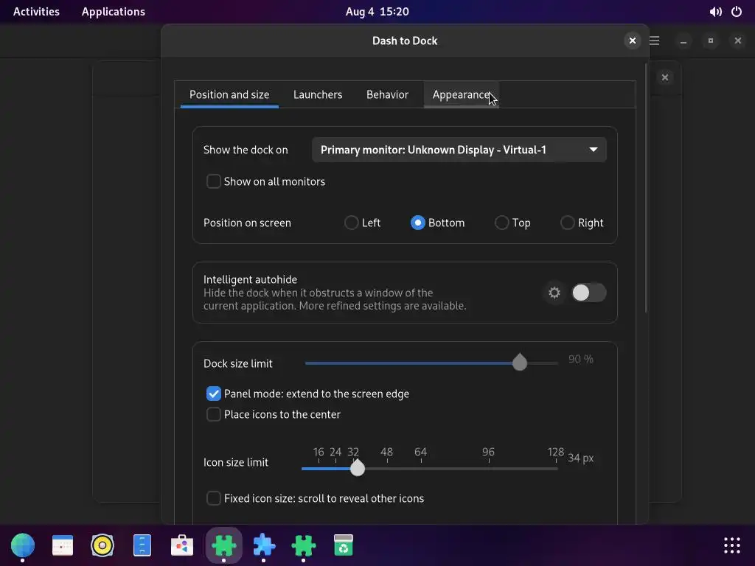Enable the Intelligent autohide switch
Viewport: 755px width, 566px height.
click(588, 293)
